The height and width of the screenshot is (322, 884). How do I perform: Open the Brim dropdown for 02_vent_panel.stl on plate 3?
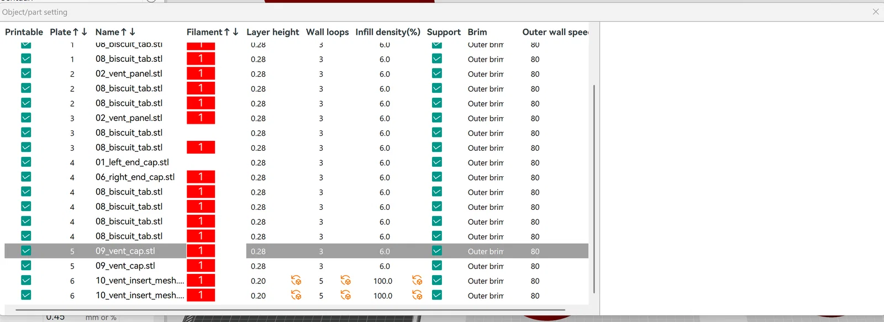coord(486,118)
